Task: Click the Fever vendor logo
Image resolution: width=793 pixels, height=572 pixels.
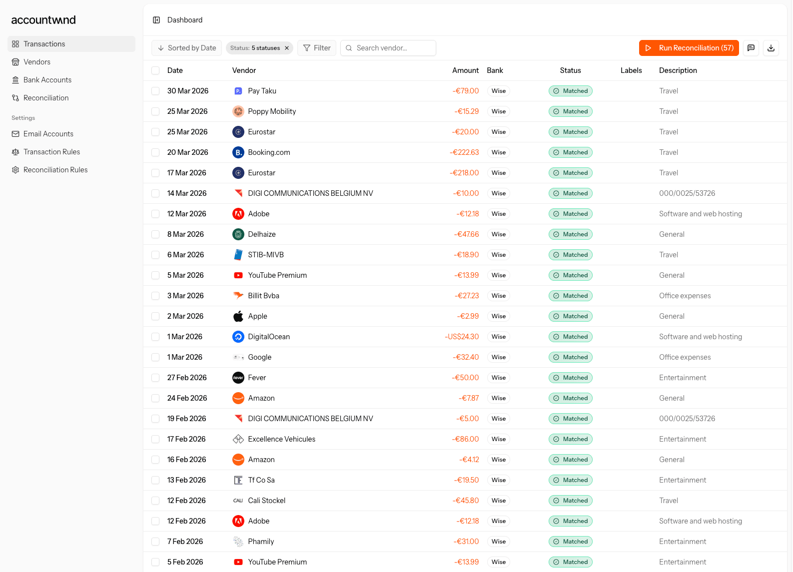Action: click(x=238, y=378)
